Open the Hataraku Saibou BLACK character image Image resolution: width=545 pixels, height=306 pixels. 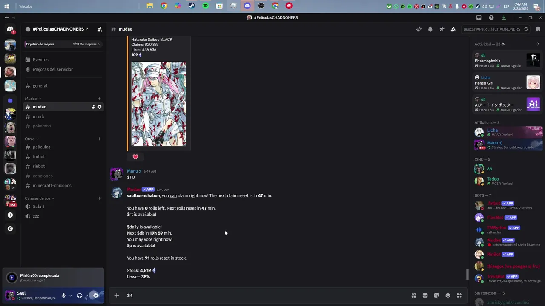pyautogui.click(x=158, y=104)
